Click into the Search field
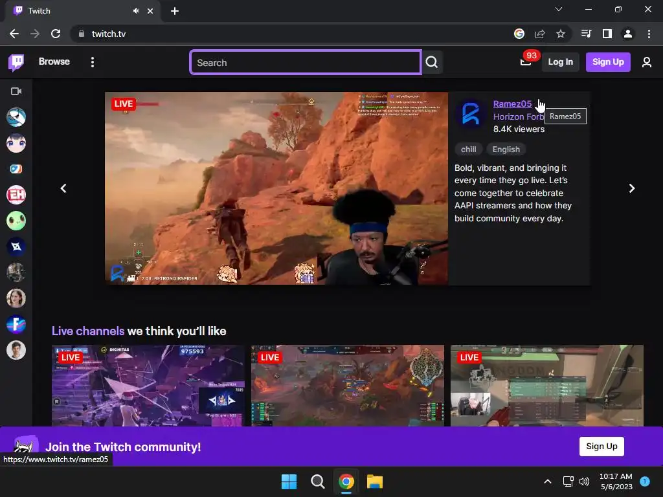The height and width of the screenshot is (497, 663). pos(306,63)
